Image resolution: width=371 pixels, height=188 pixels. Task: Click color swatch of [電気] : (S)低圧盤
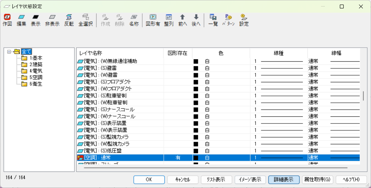point(196,151)
